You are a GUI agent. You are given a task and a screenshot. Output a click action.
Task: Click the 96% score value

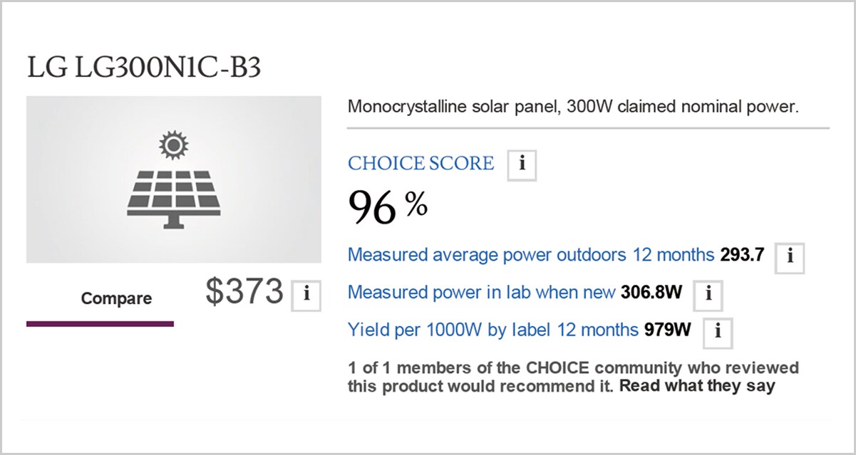pos(388,207)
